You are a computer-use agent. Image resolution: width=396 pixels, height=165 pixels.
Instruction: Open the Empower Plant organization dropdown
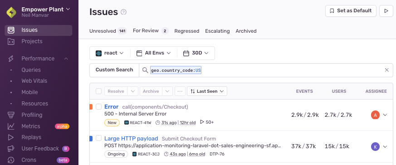(46, 9)
